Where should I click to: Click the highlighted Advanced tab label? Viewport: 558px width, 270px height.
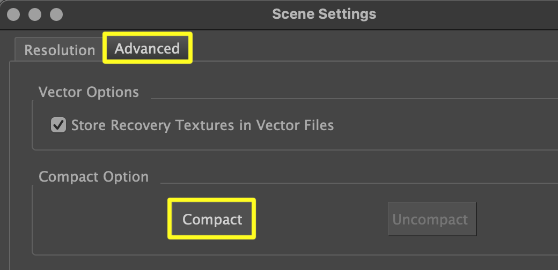[147, 49]
